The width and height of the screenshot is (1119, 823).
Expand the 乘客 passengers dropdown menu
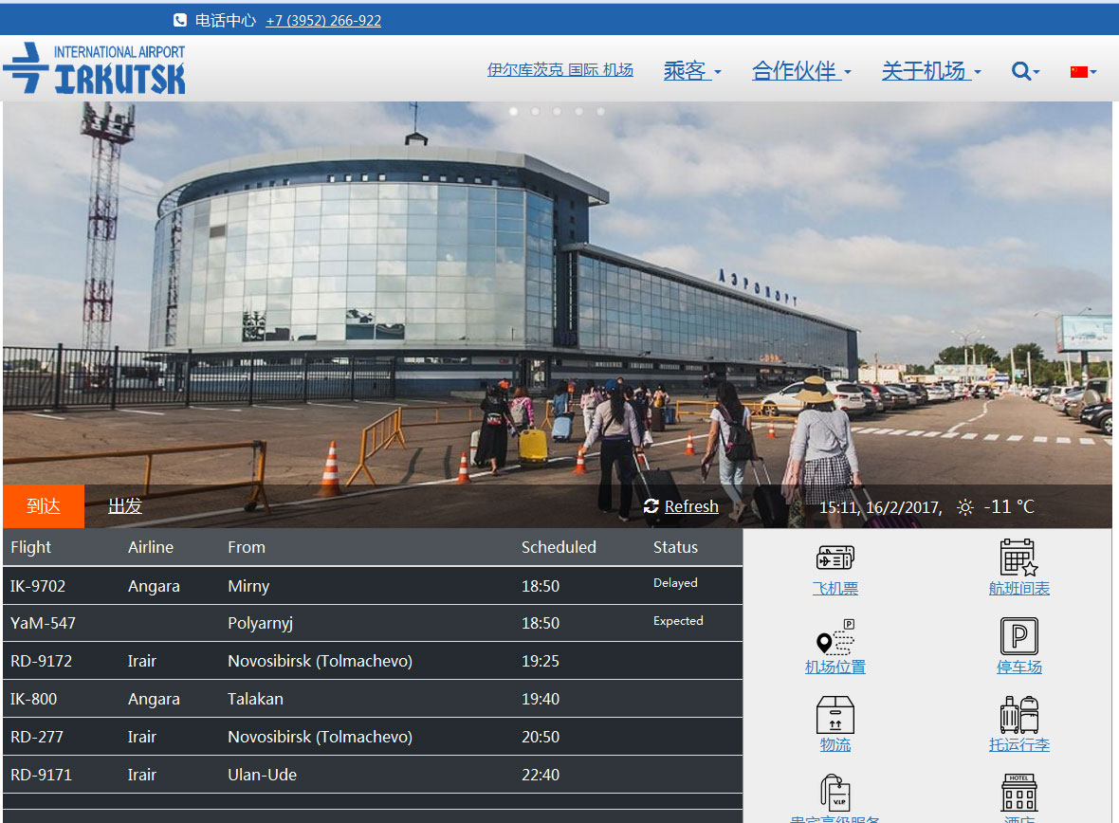(692, 71)
